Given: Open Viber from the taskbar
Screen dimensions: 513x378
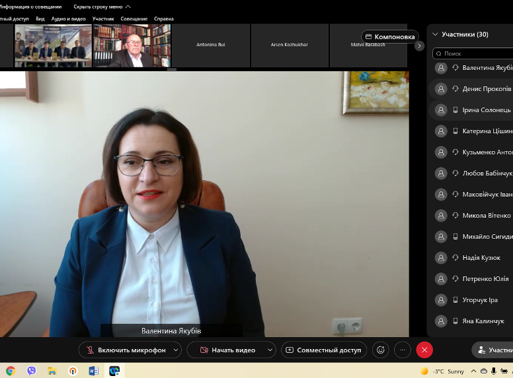Looking at the screenshot, I should pyautogui.click(x=31, y=371).
